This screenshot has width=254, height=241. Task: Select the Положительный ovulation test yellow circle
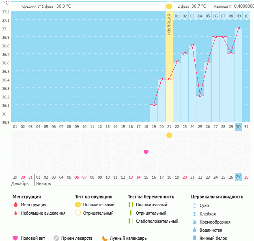coord(78,205)
